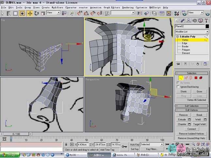
Task: Click the Mirror Selected Objects icon
Action: tap(140, 13)
